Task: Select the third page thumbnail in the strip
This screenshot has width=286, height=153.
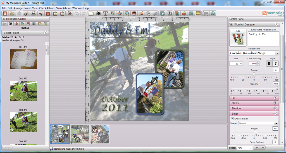Action: coord(100,134)
